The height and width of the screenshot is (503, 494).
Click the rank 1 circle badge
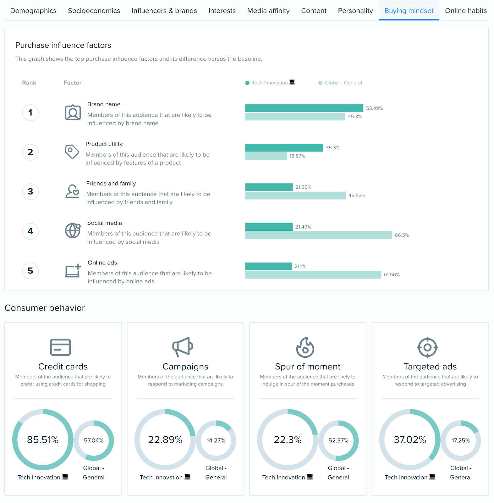(30, 113)
